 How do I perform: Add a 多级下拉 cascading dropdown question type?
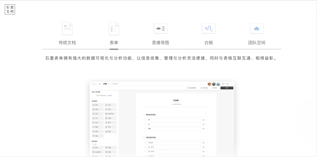pos(110,114)
